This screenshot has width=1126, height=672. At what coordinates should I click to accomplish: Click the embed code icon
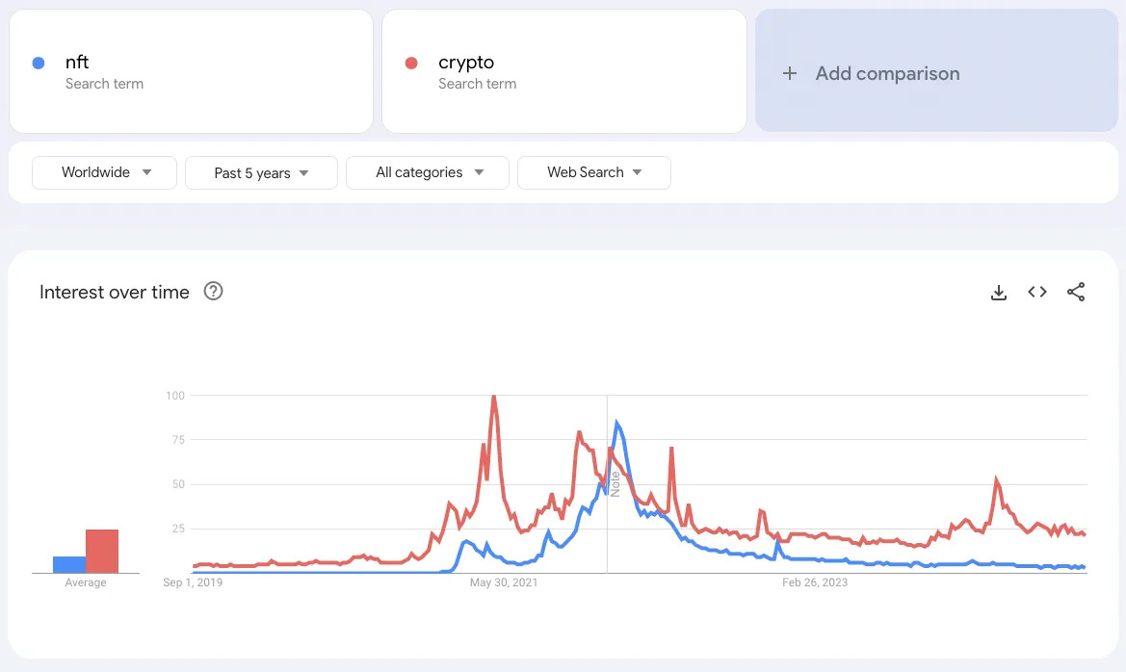(1037, 293)
